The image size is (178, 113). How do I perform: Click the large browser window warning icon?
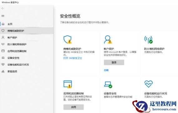(x=68, y=84)
